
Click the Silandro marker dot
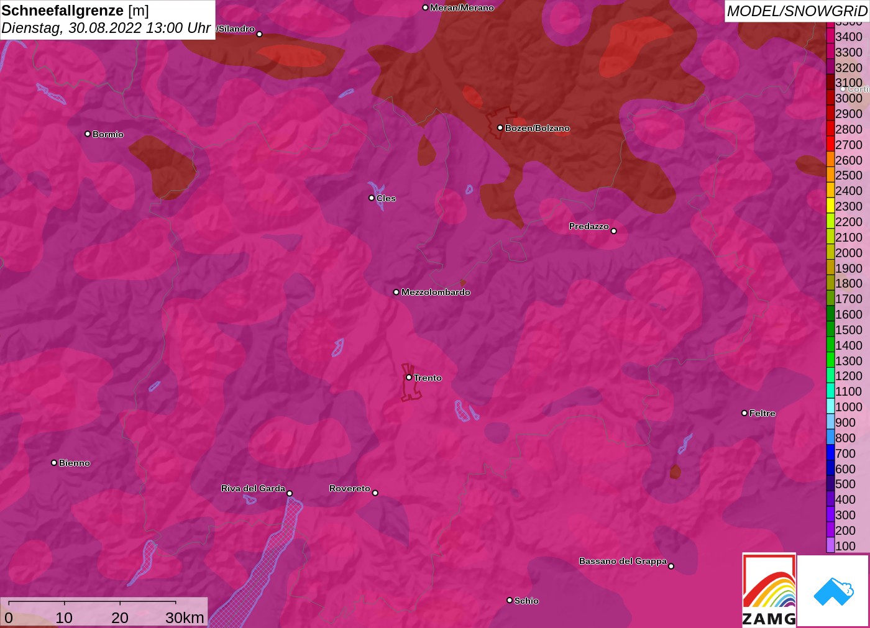pyautogui.click(x=260, y=34)
